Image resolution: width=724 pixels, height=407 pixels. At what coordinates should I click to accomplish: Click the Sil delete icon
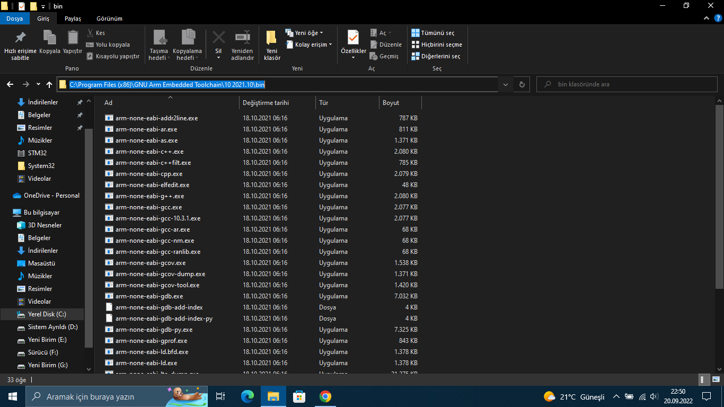[x=218, y=45]
